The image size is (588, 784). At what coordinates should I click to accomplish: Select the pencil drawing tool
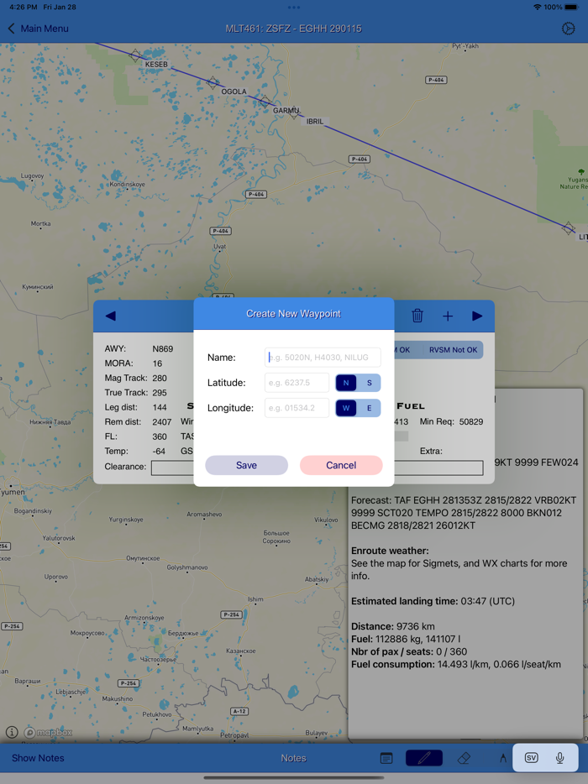[x=424, y=758]
